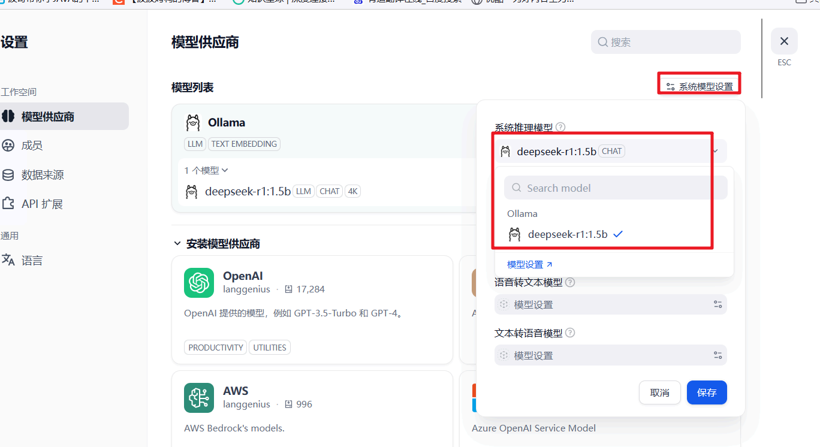
Task: Open the AWS provider card title
Action: coord(236,391)
